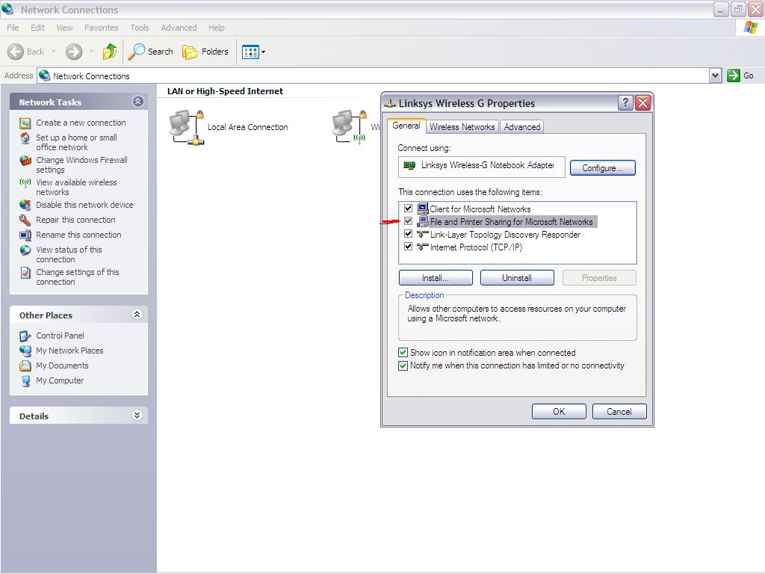Go up one folder level icon
Screen dimensions: 765x574
110,52
